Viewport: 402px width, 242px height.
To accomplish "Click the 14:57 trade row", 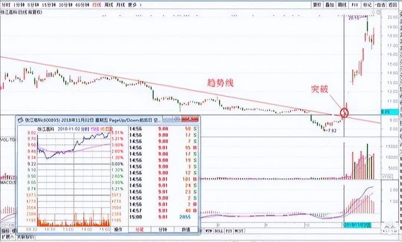I will click(x=163, y=211).
